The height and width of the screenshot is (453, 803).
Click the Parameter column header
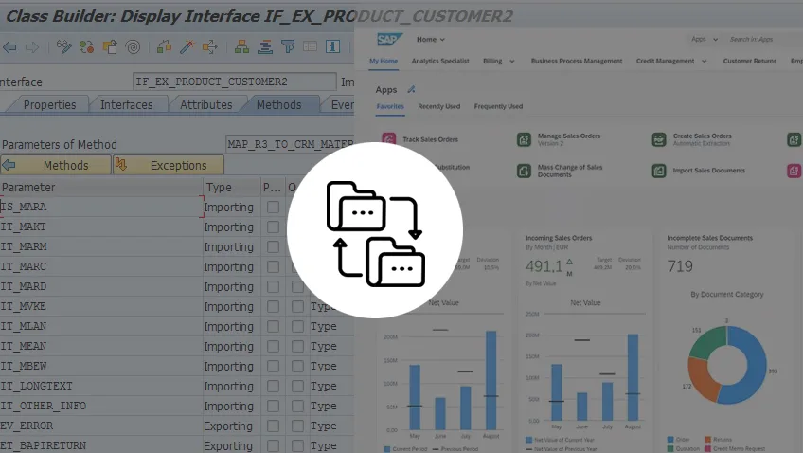point(101,188)
